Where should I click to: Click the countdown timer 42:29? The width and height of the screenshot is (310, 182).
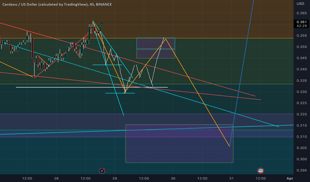[302, 26]
